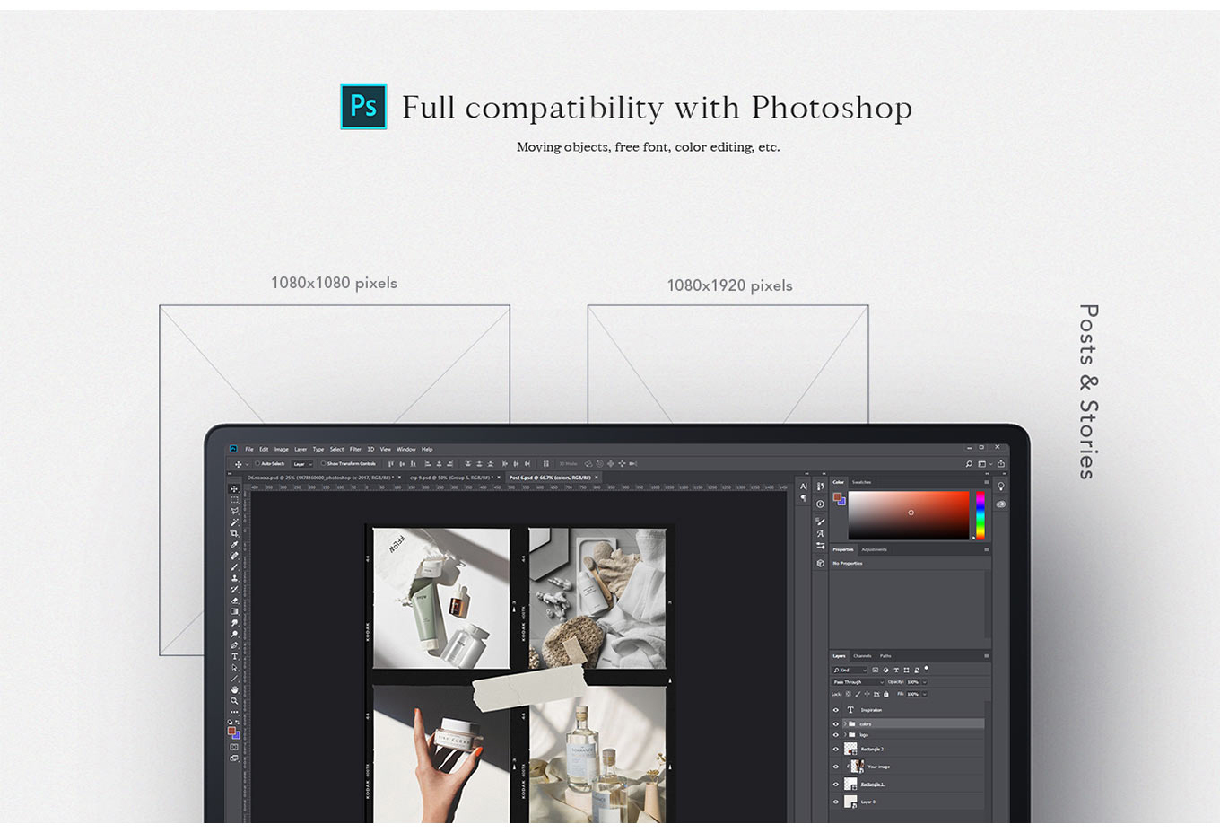Hide the Rectangle 1 layer

(x=836, y=785)
